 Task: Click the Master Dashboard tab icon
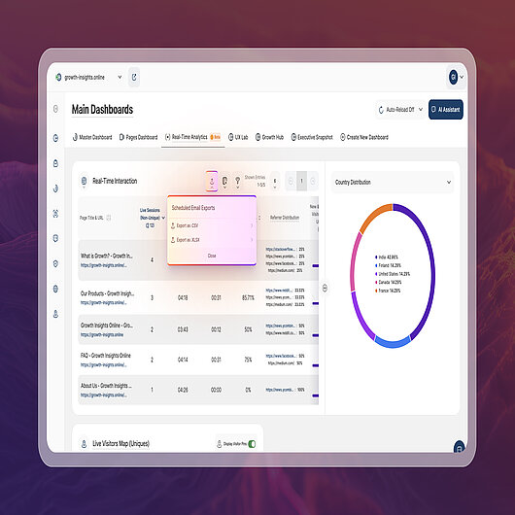(75, 137)
